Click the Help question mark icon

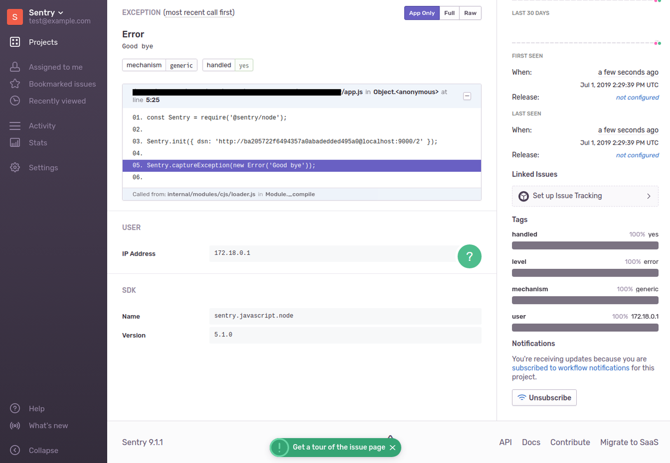[15, 408]
